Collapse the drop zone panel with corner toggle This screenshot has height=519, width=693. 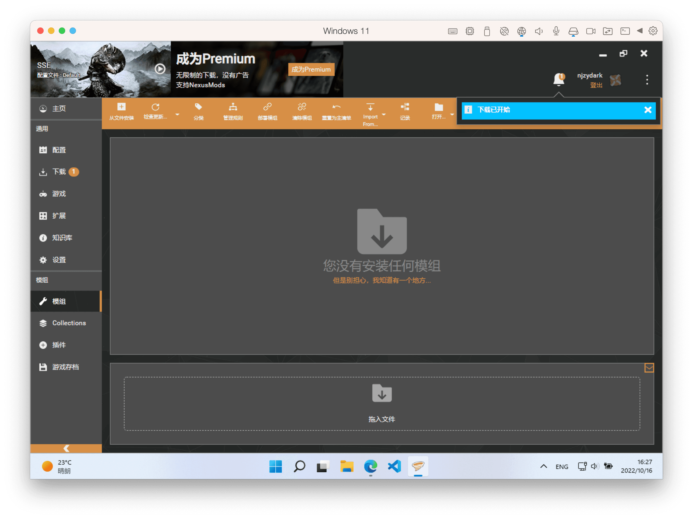click(649, 368)
